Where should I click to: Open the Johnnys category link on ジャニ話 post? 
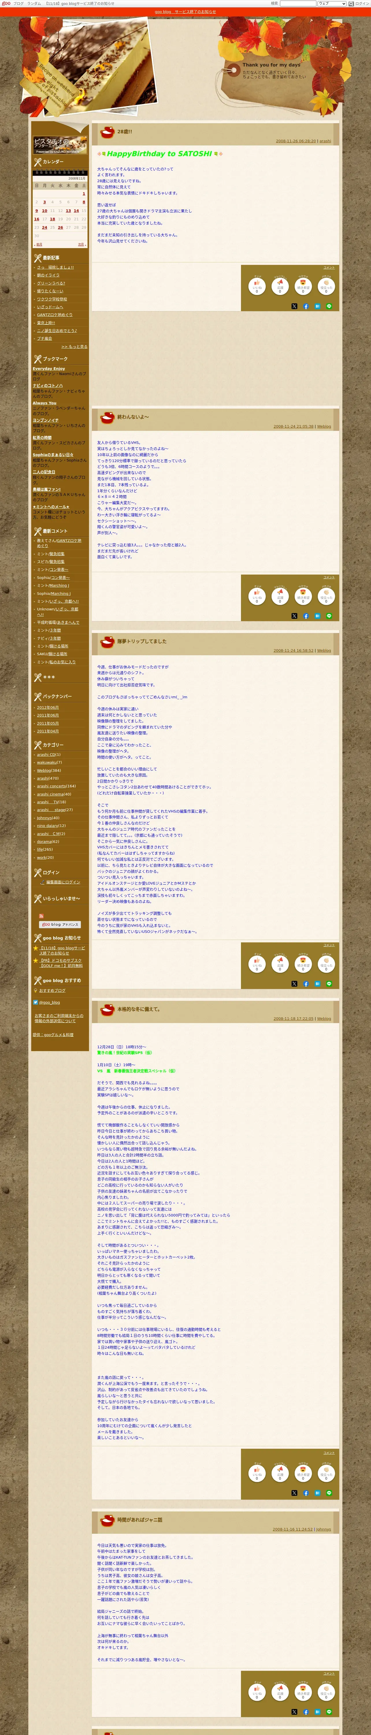[x=324, y=1529]
